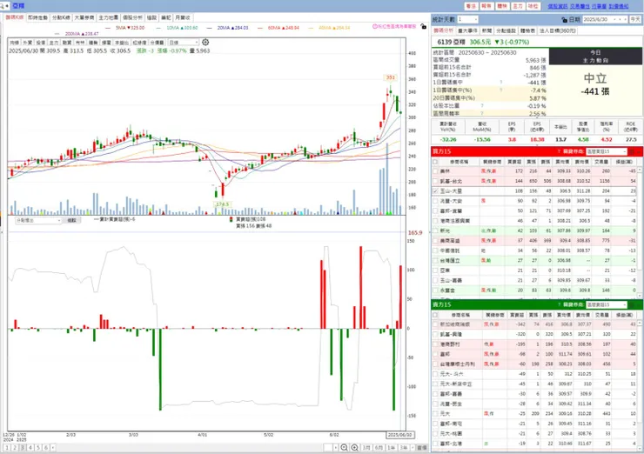Check the 台灣摩根士丹利 checkbox in 賣方15

(435, 364)
